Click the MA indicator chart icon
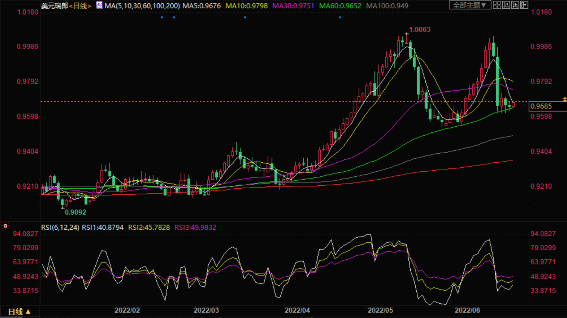This screenshot has width=567, height=318. [99, 5]
